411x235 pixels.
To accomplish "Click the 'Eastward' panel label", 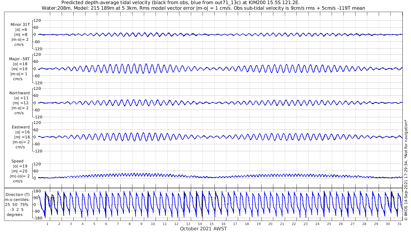I will 21,127.
